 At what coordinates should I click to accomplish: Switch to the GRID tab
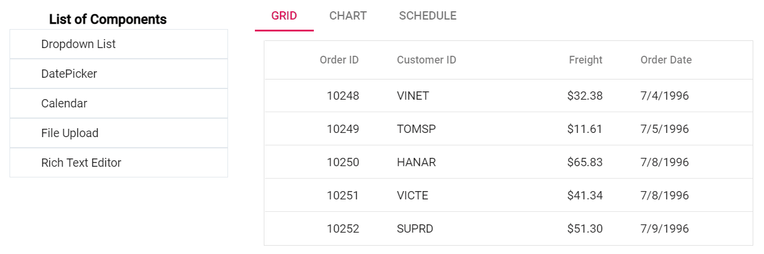[x=284, y=16]
